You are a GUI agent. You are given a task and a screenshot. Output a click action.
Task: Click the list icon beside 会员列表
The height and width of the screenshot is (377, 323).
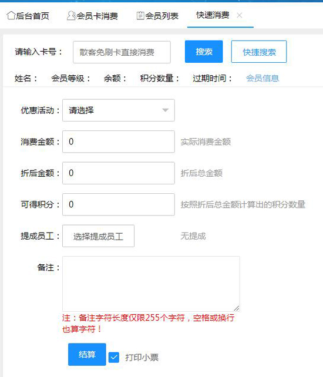[140, 16]
